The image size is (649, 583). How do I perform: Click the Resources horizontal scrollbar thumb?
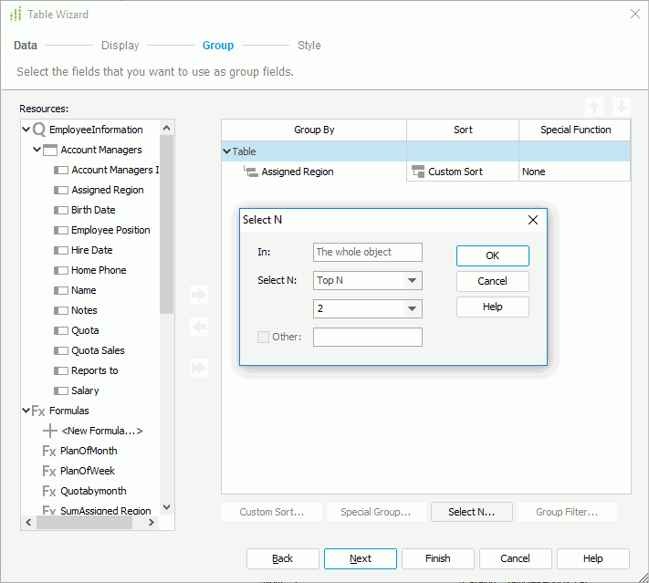click(84, 523)
